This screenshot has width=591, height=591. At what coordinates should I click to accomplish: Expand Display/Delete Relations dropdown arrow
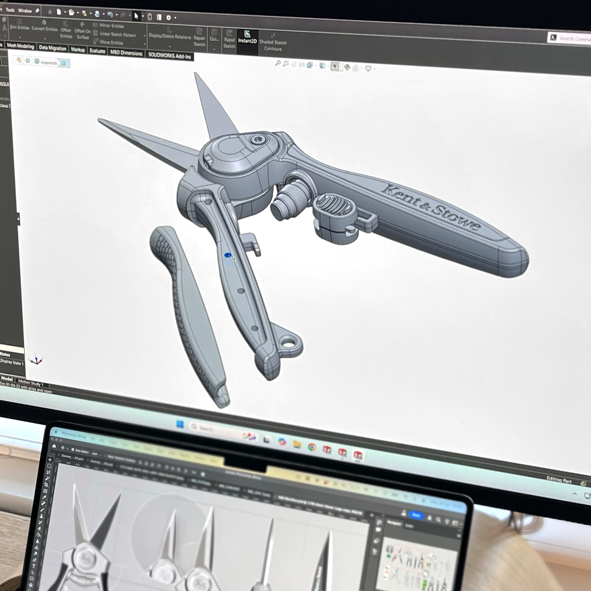[x=170, y=46]
